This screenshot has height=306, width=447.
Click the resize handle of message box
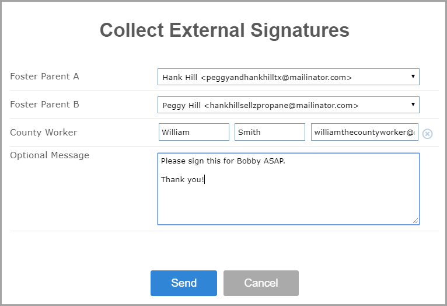coord(415,221)
